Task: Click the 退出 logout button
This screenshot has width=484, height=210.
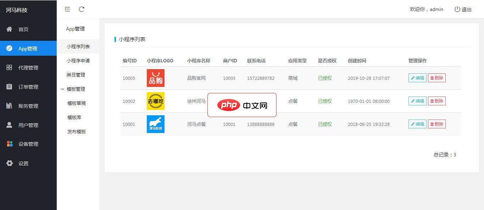Action: (x=463, y=10)
